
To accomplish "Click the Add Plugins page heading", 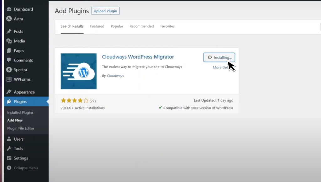I will point(72,11).
